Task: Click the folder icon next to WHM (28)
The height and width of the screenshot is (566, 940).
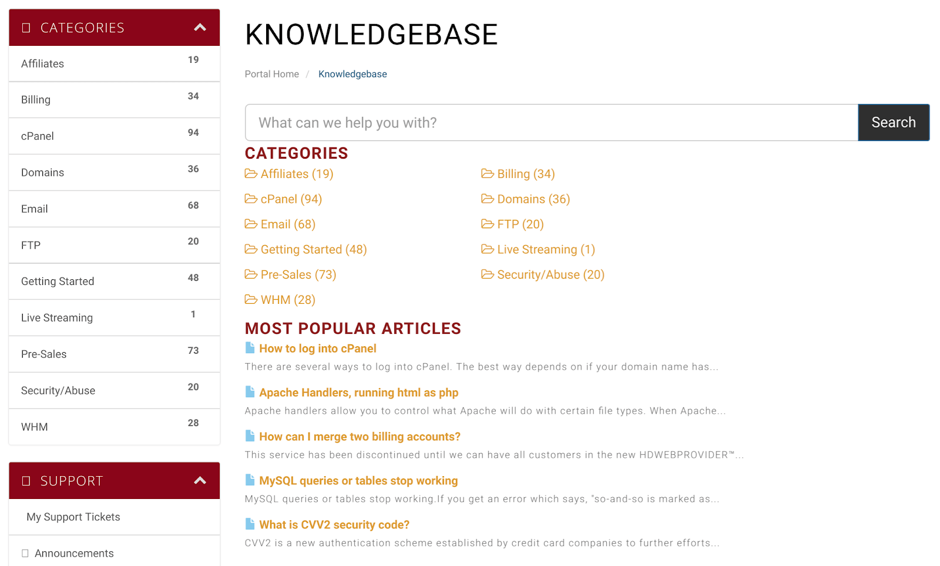Action: [251, 300]
